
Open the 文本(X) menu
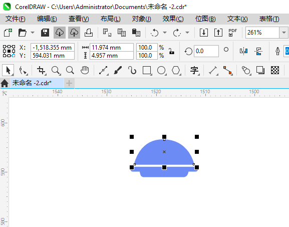click(x=237, y=19)
